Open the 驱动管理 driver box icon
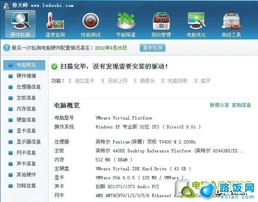This screenshot has width=258, height=202. (x=161, y=24)
